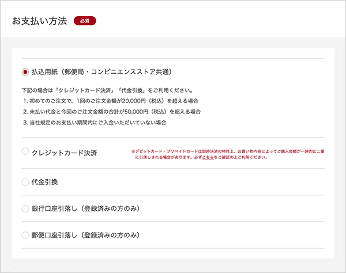The width and height of the screenshot is (346, 273).
Task: Click the 払込用紙（郵便局・コンビニエンスストア共通） label text
Action: (101, 72)
